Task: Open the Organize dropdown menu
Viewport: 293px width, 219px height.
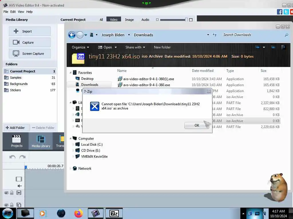Action: (x=80, y=47)
